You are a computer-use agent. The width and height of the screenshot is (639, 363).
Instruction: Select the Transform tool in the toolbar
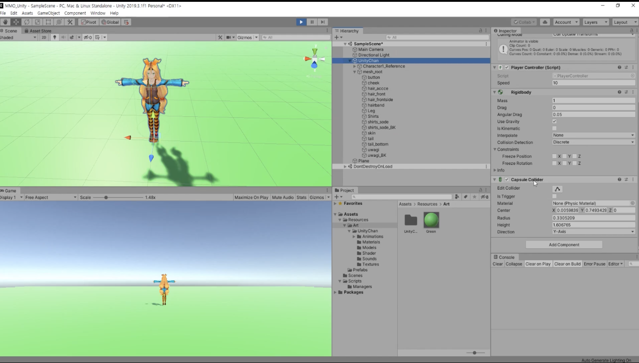[x=59, y=22]
